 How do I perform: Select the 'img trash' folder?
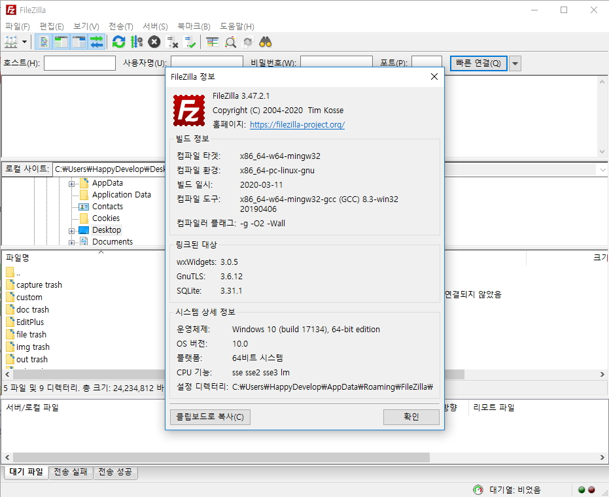33,347
